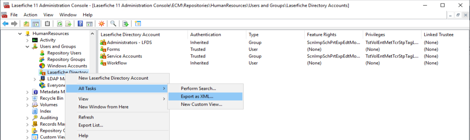Expand the Auditing tree node

(x=27, y=118)
